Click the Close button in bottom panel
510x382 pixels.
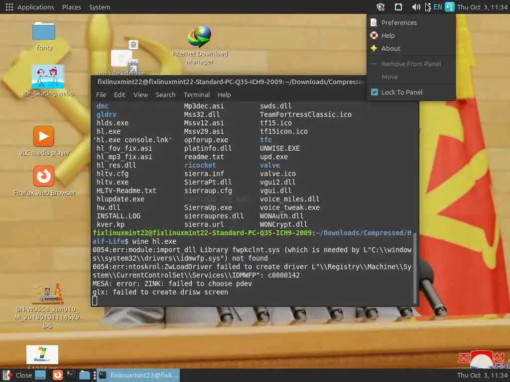click(17, 375)
